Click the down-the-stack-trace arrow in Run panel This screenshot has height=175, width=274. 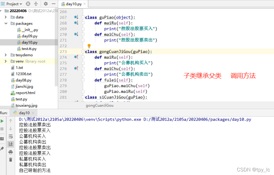10,129
